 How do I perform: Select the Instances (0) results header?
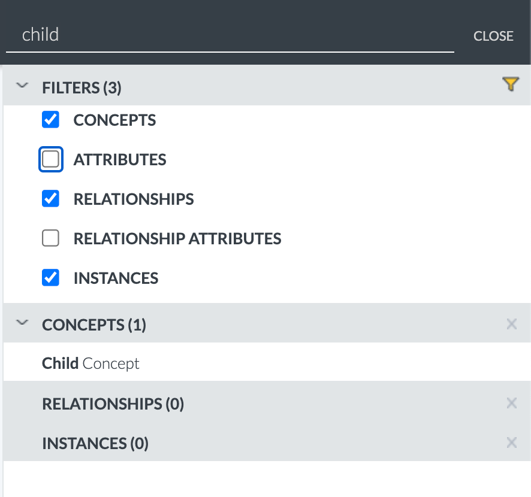pos(267,443)
